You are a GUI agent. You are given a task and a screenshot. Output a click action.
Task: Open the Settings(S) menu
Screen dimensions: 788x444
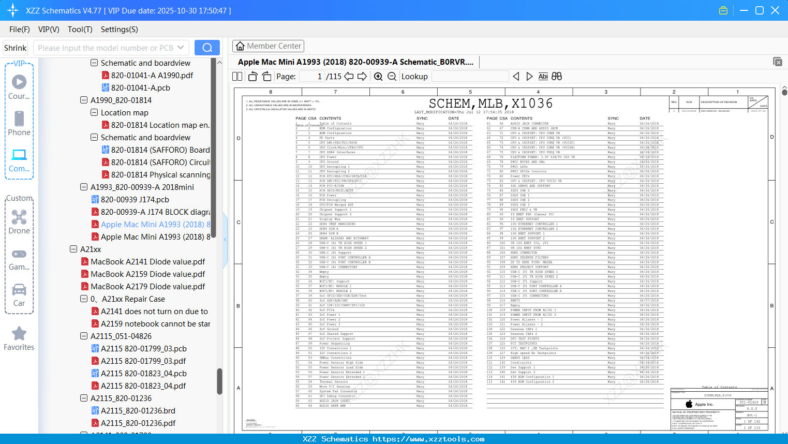(x=120, y=29)
